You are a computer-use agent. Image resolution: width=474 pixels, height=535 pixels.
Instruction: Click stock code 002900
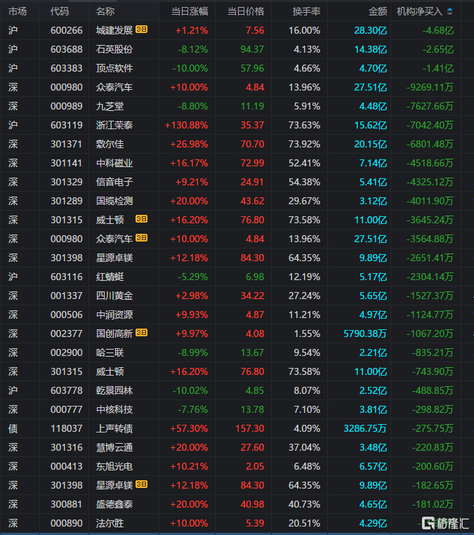67,352
